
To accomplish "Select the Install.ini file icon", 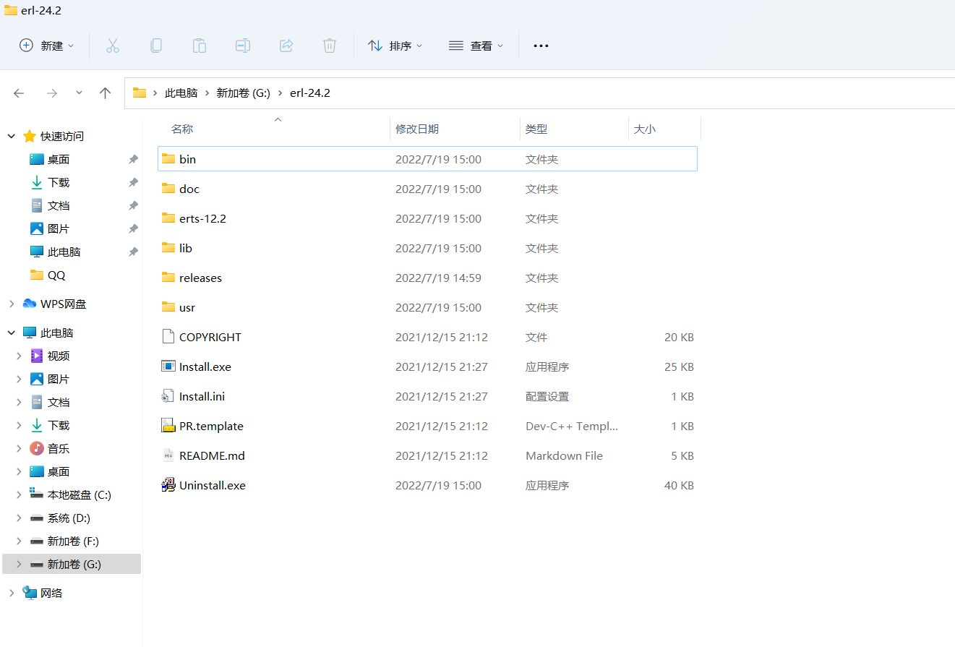I will (x=168, y=396).
